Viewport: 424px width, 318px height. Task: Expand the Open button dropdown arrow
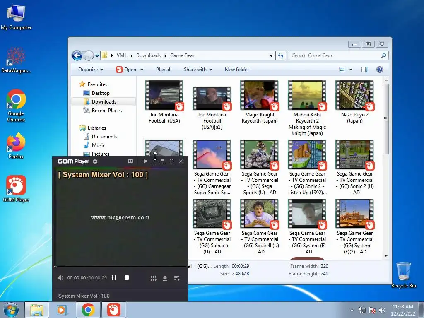pos(142,70)
